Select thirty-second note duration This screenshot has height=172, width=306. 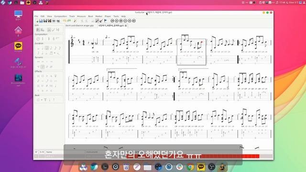click(x=60, y=48)
